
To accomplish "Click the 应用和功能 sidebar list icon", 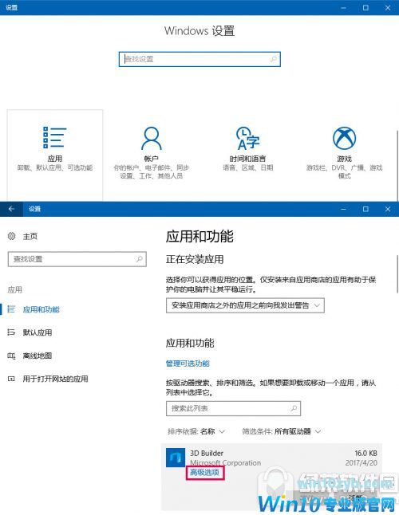I will (11, 309).
